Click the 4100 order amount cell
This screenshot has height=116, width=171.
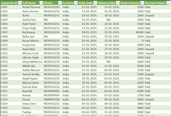(132, 66)
